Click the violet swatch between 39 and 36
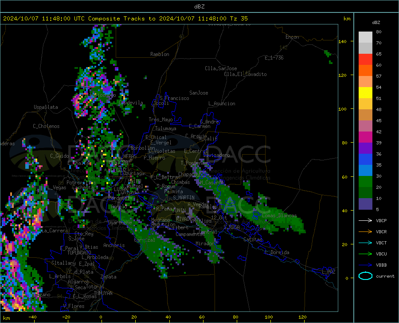The height and width of the screenshot is (323, 399). tap(365, 148)
